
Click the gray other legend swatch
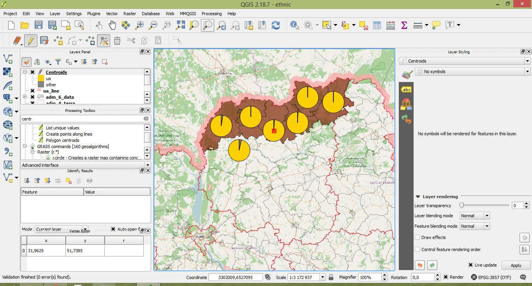(x=41, y=85)
